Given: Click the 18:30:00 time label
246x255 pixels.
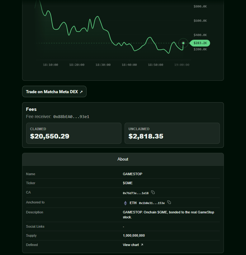Looking at the screenshot, I should [x=103, y=65].
